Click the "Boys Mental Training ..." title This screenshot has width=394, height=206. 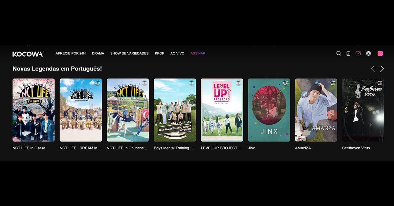174,148
